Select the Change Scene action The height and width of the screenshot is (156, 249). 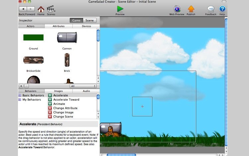pyautogui.click(x=72, y=117)
